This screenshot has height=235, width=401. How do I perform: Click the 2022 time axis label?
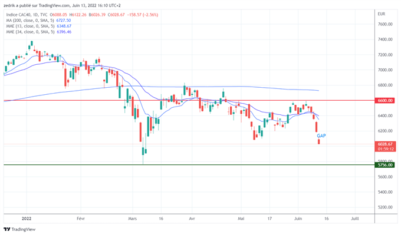(x=27, y=219)
